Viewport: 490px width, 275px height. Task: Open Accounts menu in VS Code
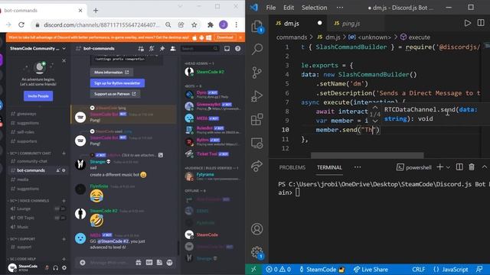click(257, 229)
